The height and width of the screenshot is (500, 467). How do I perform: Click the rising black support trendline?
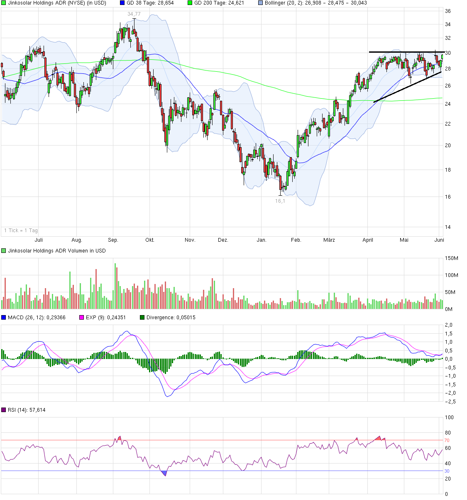407,87
